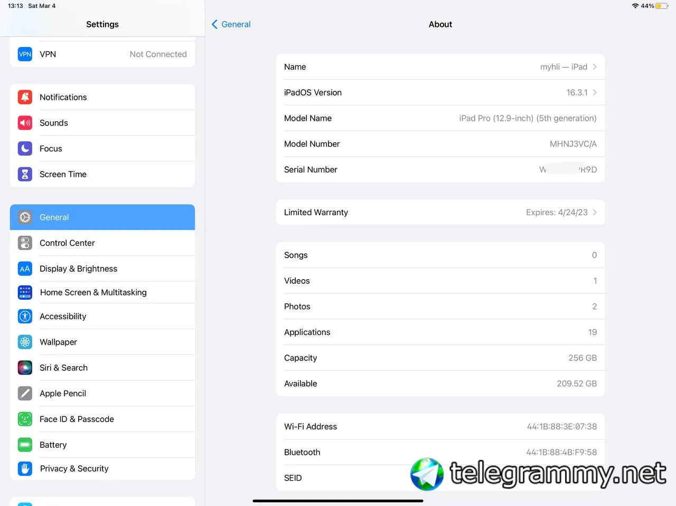
Task: Tap the General gear icon
Action: click(25, 217)
